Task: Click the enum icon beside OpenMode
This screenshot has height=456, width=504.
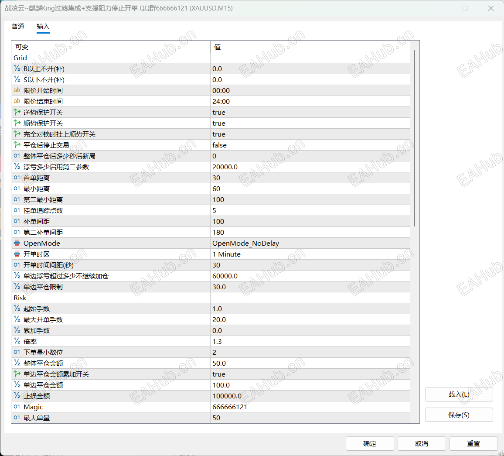Action: click(17, 243)
